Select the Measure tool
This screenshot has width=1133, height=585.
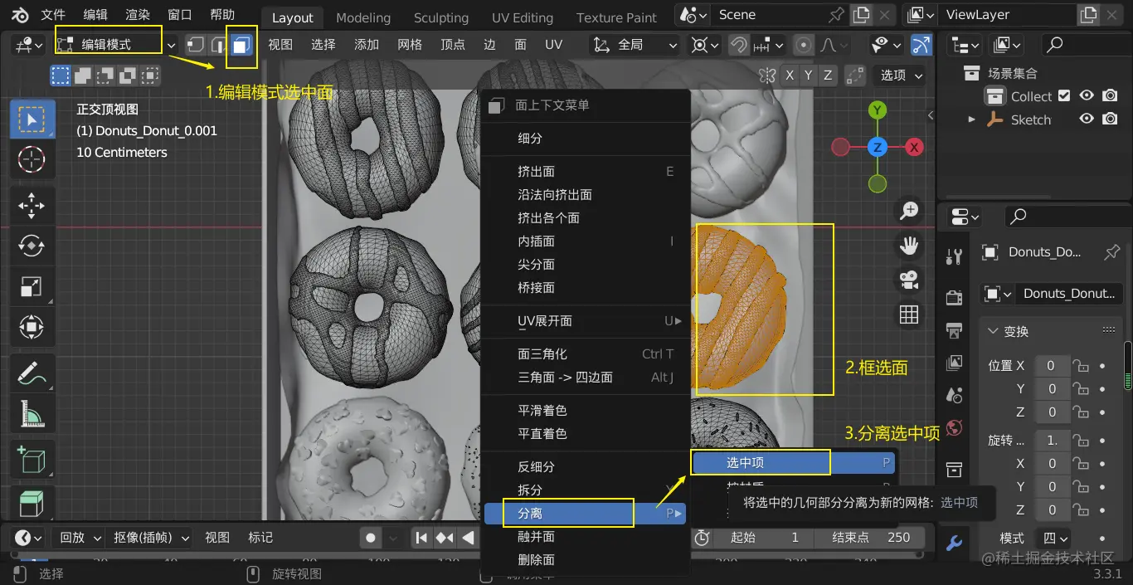point(32,414)
